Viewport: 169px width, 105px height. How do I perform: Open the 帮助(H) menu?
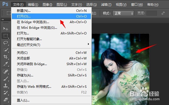pyautogui.click(x=153, y=5)
